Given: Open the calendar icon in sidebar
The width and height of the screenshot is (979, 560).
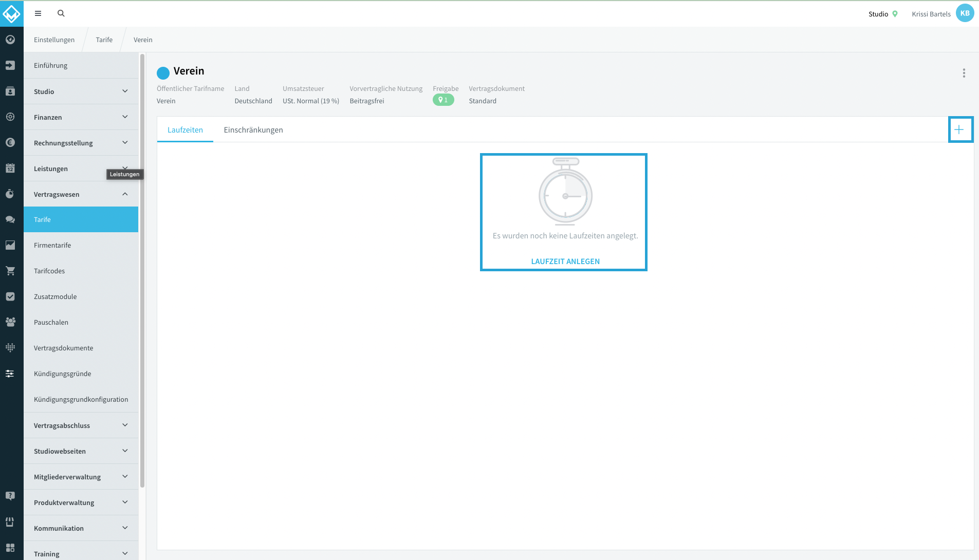Looking at the screenshot, I should [10, 168].
